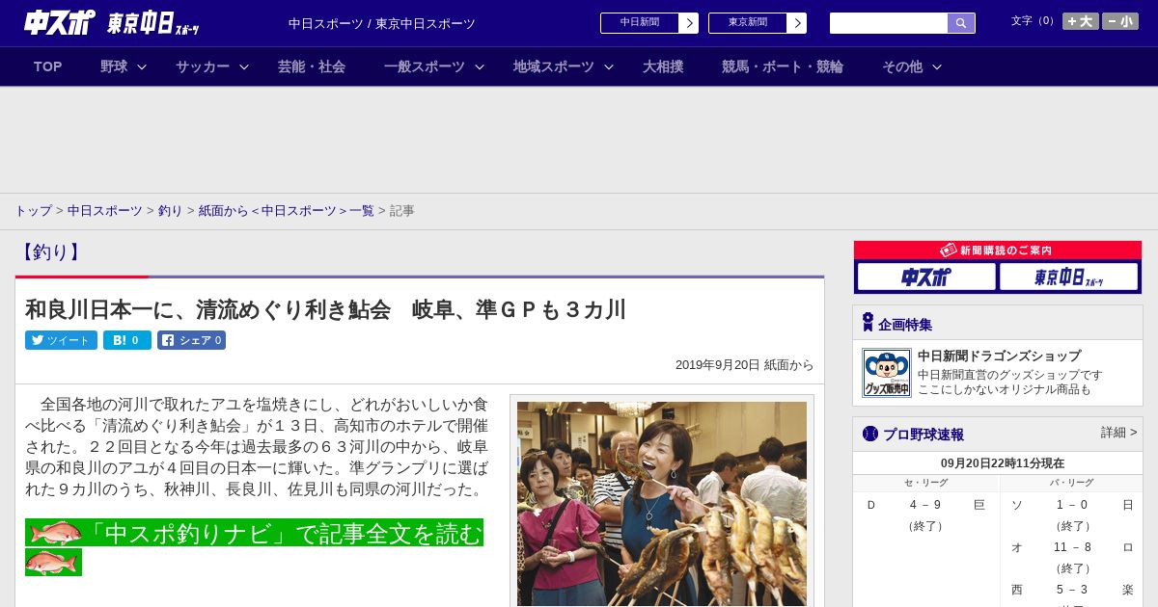Click 新聞購読のご案内 banner heading
1158x607 pixels.
998,251
